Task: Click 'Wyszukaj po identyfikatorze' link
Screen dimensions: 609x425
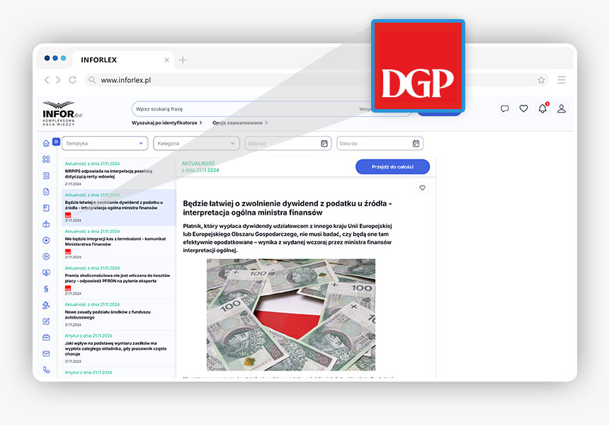Action: pyautogui.click(x=166, y=123)
